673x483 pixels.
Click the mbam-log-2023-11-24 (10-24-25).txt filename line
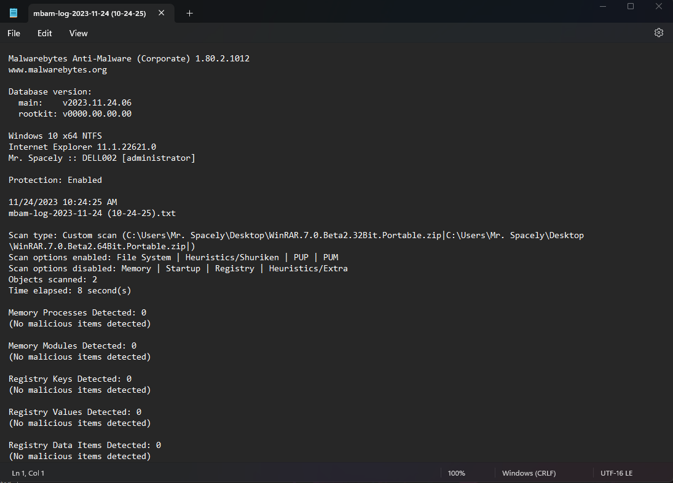pos(92,213)
